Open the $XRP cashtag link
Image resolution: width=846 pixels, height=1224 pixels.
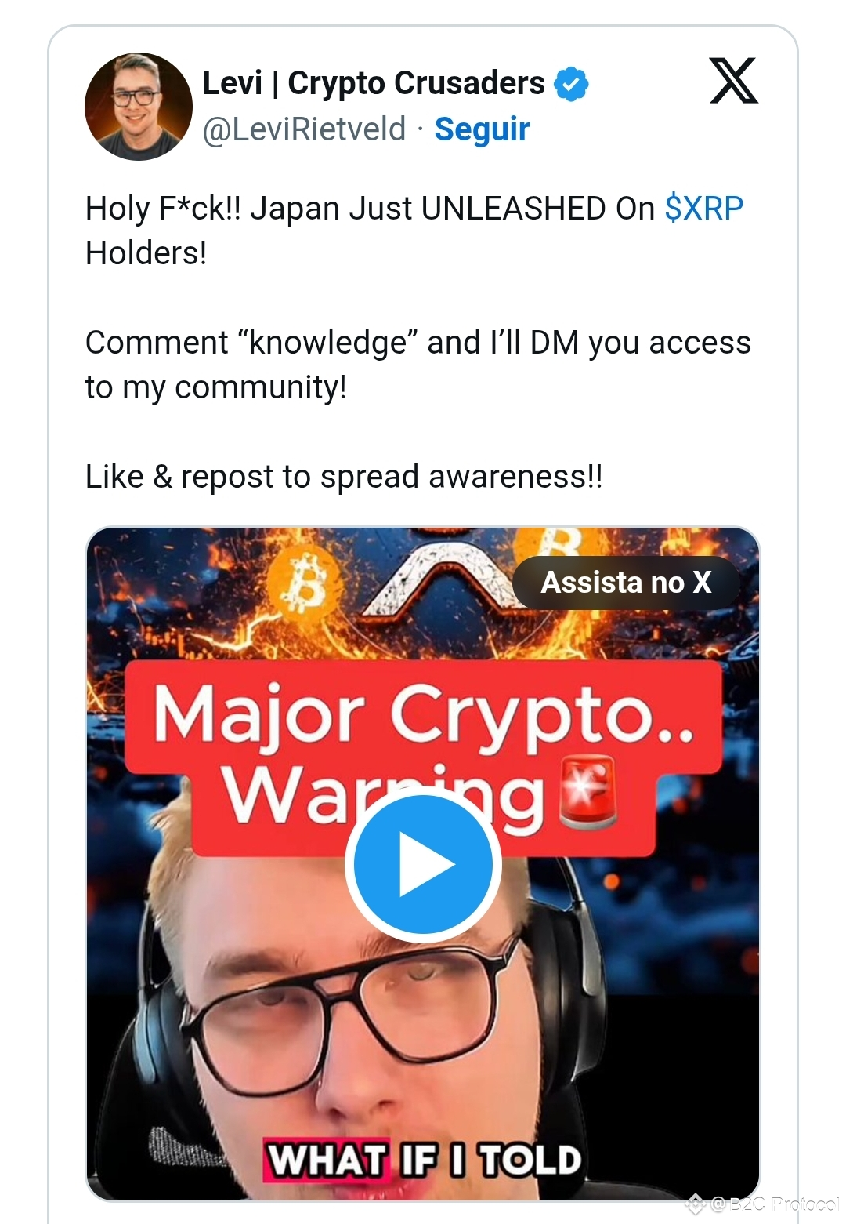click(x=704, y=209)
